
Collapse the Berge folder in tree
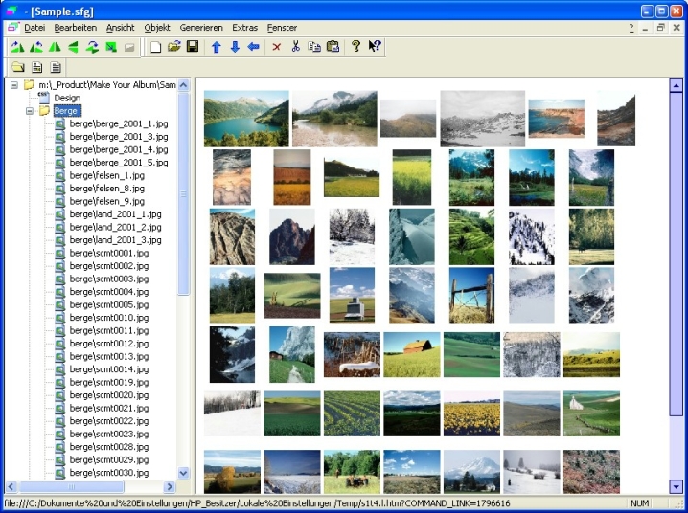[30, 111]
